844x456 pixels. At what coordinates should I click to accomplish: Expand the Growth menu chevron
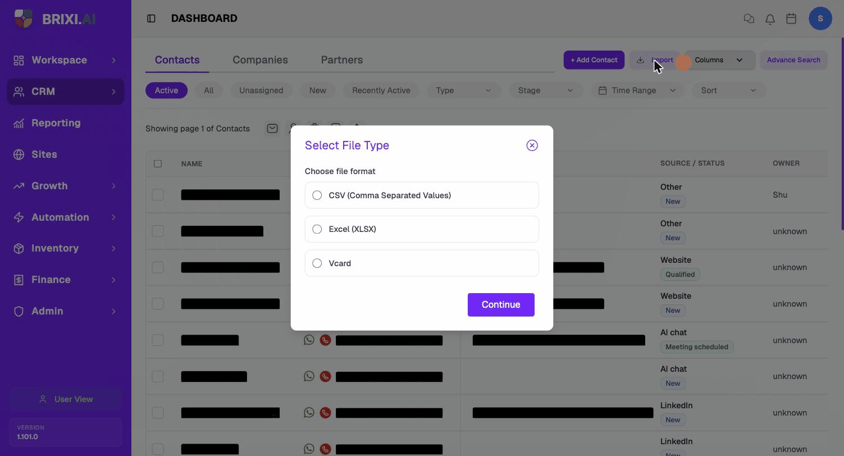click(113, 186)
